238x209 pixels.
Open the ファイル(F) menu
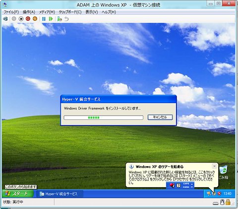pos(11,12)
